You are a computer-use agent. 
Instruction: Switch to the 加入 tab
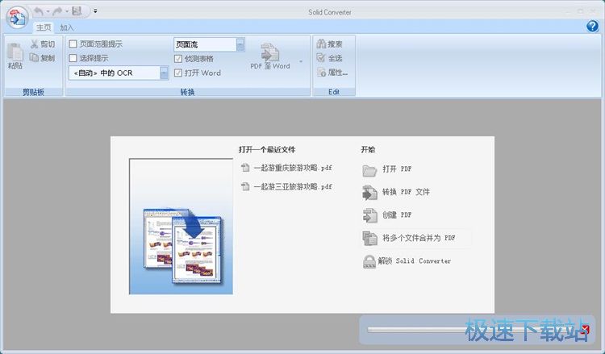click(66, 27)
